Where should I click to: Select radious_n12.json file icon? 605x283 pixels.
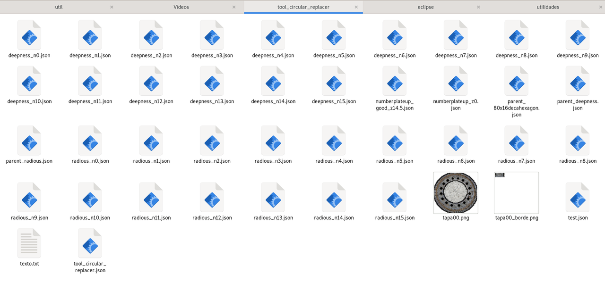212,197
